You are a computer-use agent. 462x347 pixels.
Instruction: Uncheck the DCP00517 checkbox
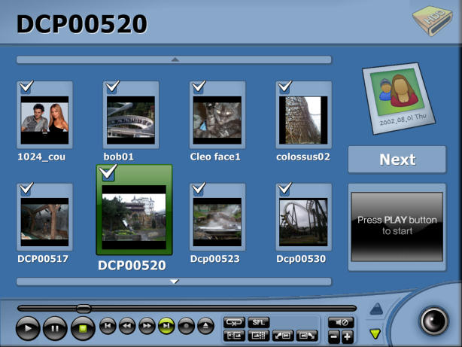tap(26, 189)
